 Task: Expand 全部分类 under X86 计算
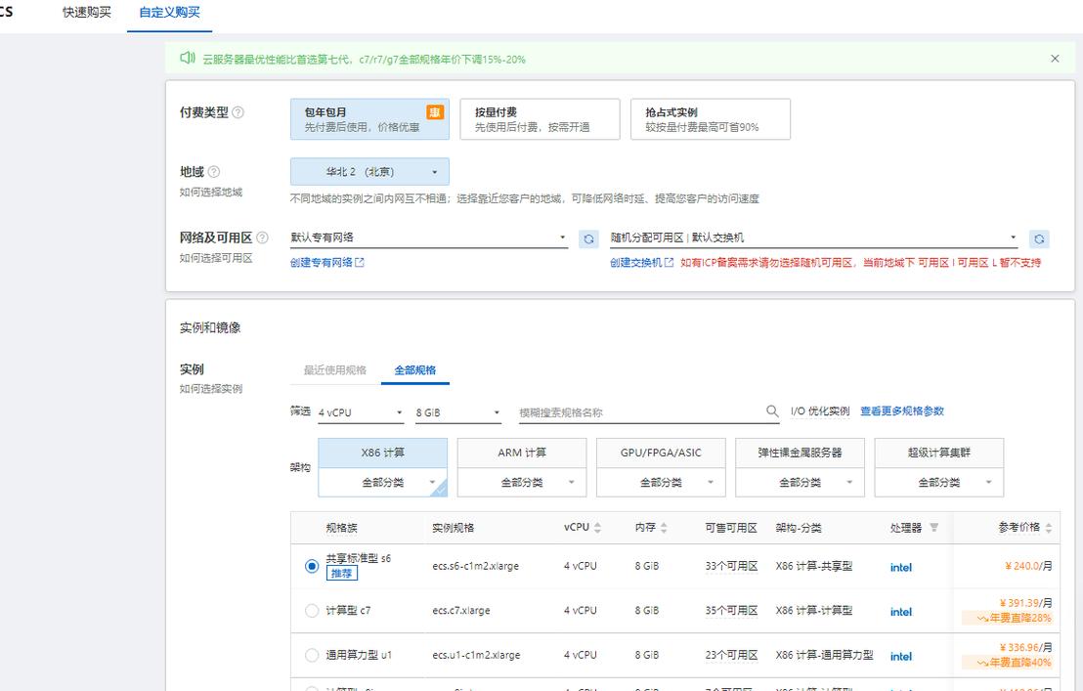[382, 483]
